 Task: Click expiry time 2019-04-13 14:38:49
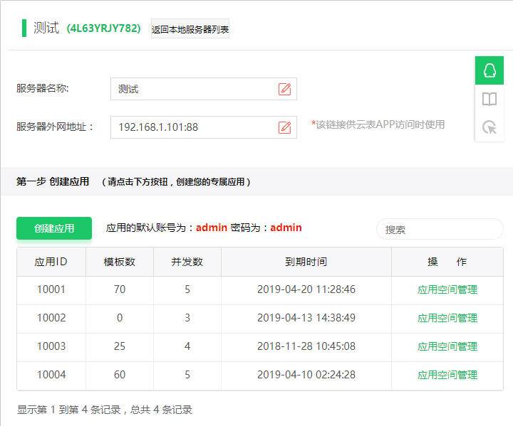tap(306, 318)
